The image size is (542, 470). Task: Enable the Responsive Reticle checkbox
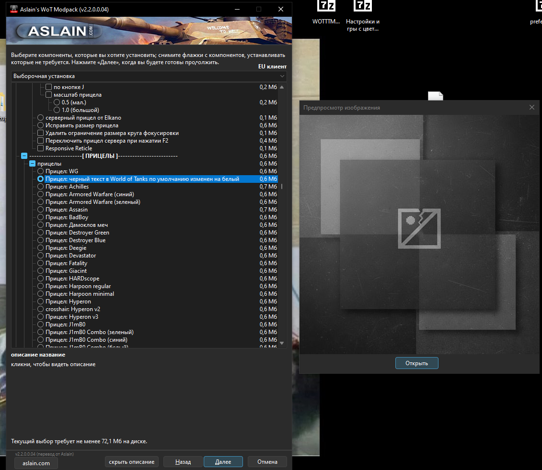tap(40, 148)
